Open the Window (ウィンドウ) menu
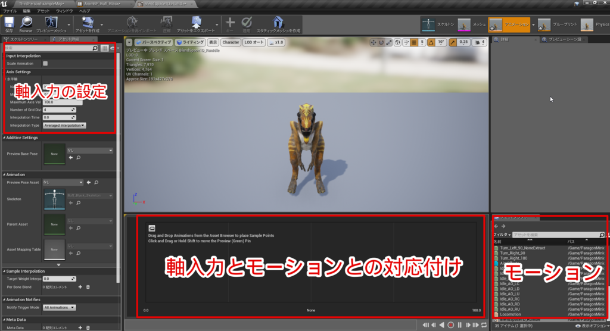 (64, 11)
